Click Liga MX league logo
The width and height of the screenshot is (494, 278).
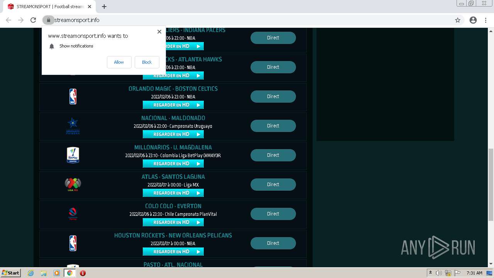[73, 185]
